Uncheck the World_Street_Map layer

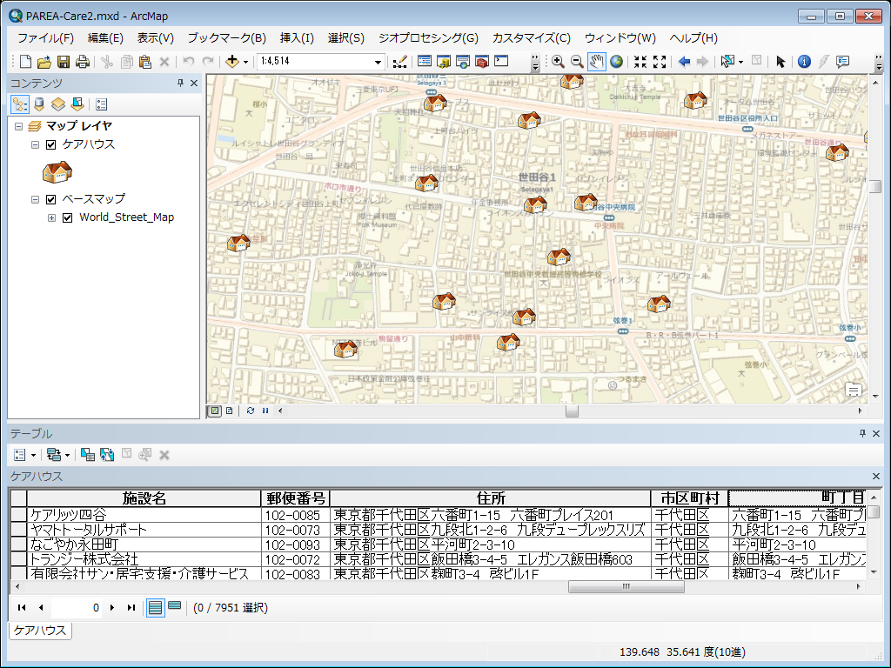[x=68, y=217]
